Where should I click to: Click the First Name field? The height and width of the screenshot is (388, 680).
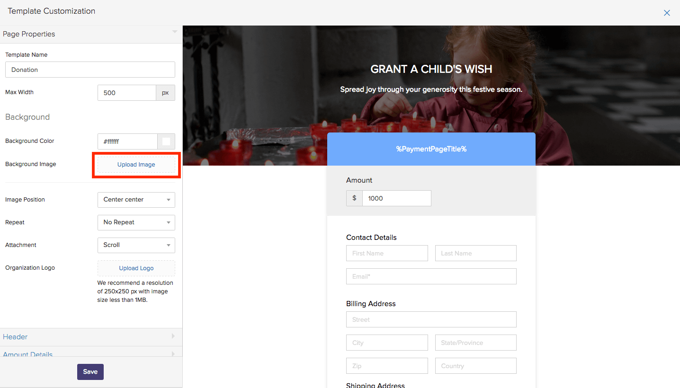click(x=387, y=253)
